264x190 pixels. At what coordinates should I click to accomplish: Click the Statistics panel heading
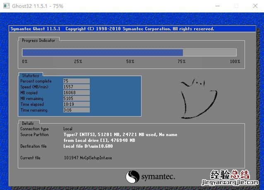point(31,76)
